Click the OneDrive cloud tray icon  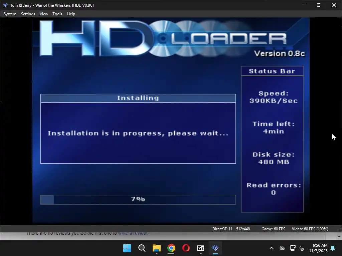coord(282,248)
